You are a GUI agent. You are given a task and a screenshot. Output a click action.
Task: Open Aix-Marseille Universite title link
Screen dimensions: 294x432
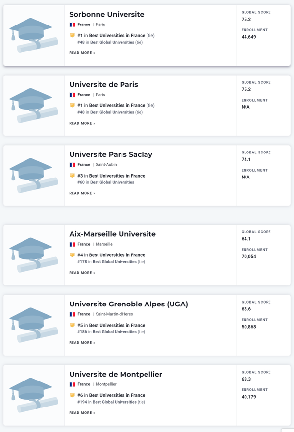coord(112,234)
